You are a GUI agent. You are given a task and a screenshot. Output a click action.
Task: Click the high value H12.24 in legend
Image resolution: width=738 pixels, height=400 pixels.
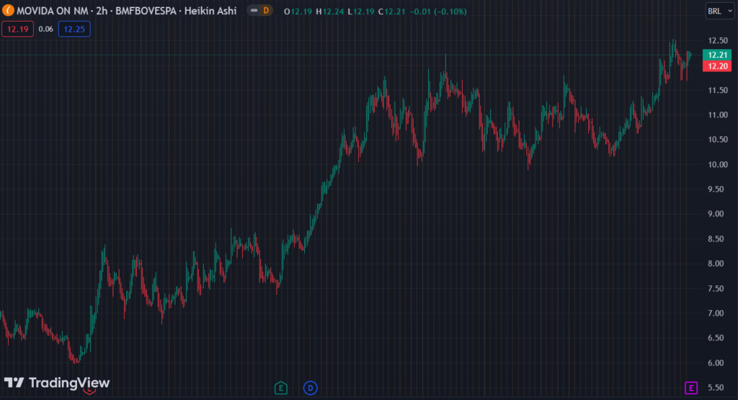click(x=330, y=12)
